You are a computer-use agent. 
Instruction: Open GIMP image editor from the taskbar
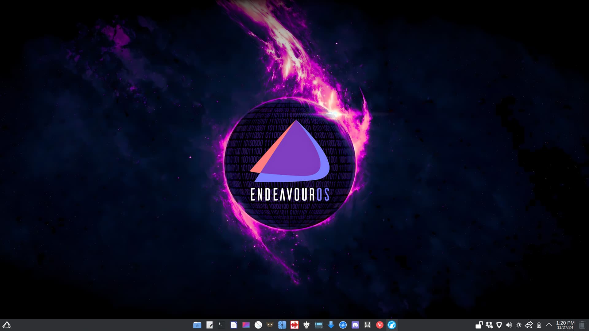tap(270, 325)
